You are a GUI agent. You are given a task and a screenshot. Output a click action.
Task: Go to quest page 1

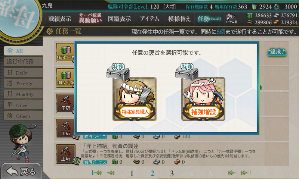coord(132,173)
